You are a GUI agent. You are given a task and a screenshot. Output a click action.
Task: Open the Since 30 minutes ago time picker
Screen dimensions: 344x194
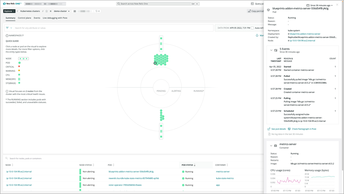pyautogui.click(x=320, y=5)
